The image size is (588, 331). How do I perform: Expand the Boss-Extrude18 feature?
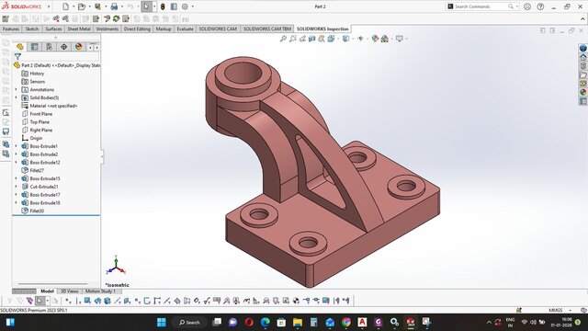[17, 202]
